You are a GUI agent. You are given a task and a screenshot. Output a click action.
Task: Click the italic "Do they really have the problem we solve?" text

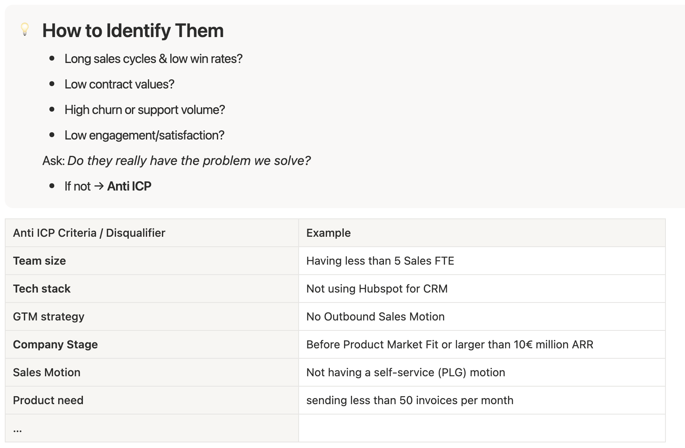tap(189, 161)
